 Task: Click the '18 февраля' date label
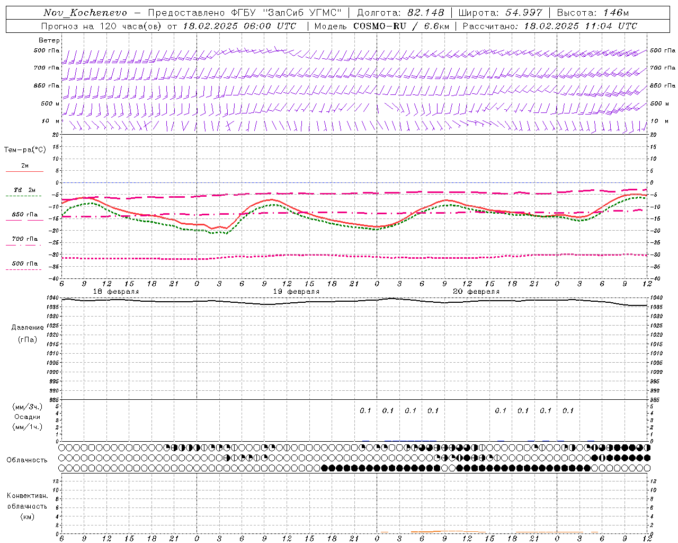pos(116,292)
